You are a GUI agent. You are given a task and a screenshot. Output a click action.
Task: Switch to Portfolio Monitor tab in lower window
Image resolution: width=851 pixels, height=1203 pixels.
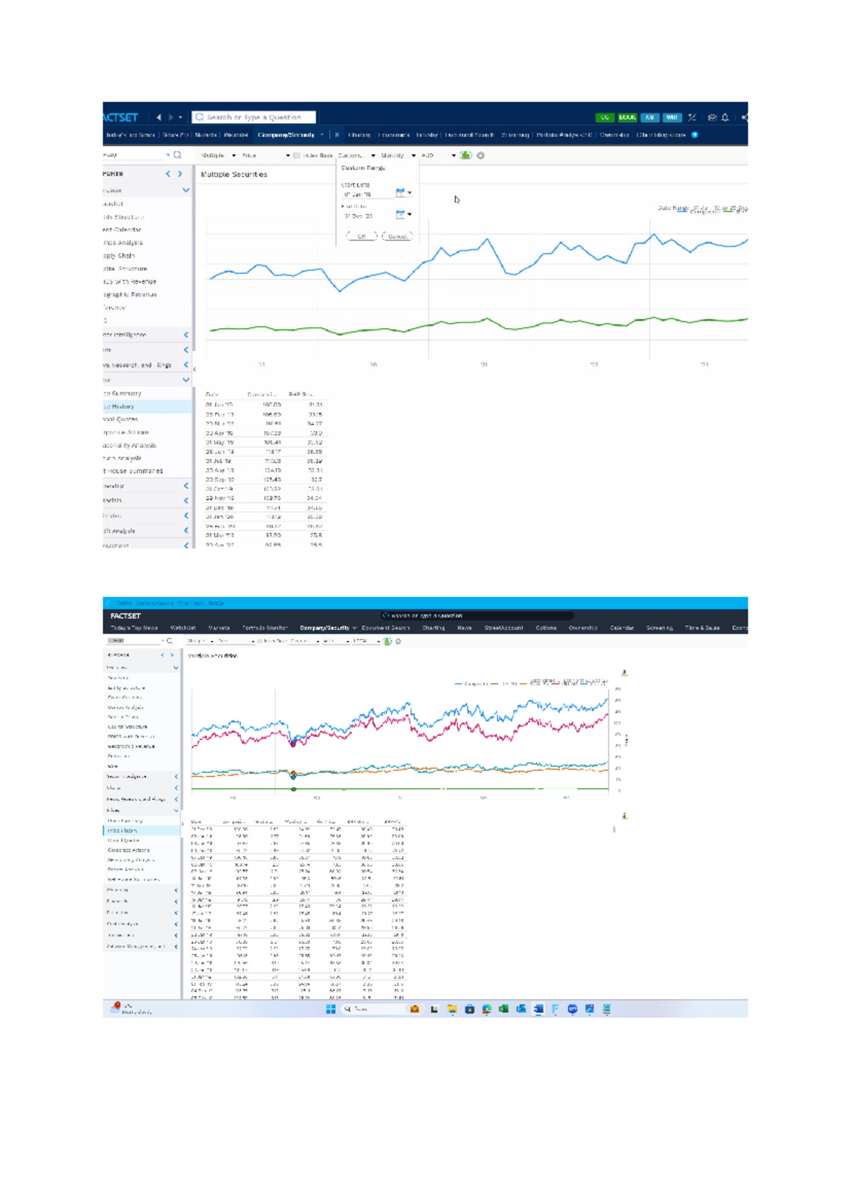point(265,628)
